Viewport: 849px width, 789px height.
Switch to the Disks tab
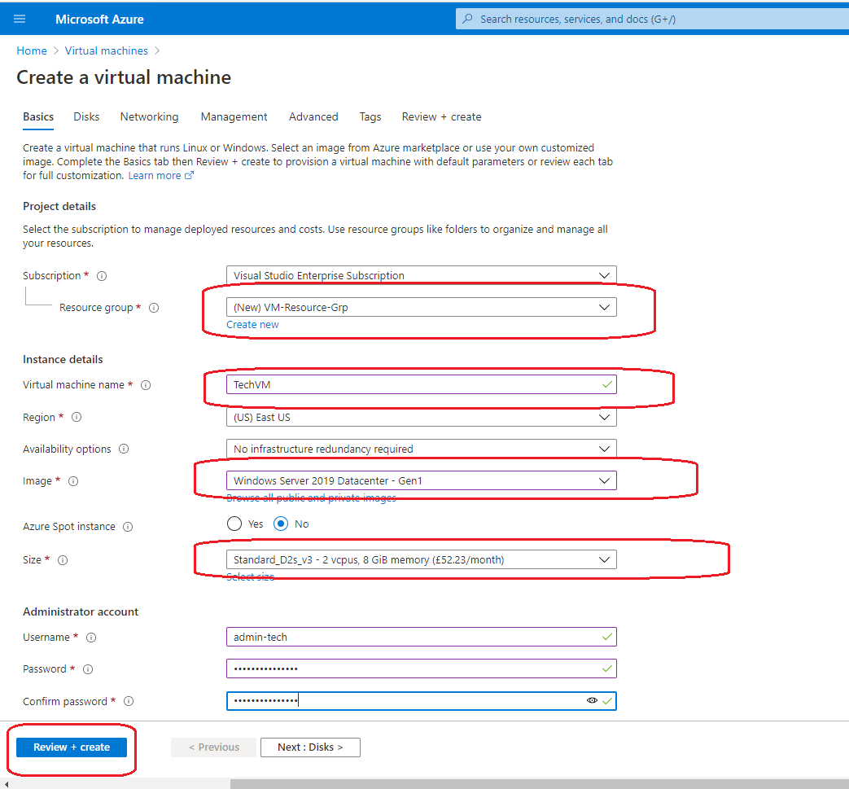pyautogui.click(x=86, y=117)
